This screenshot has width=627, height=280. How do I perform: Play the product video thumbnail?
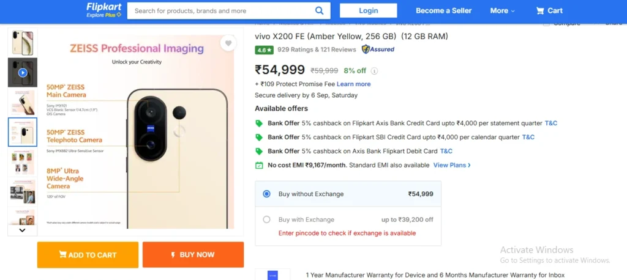click(23, 73)
